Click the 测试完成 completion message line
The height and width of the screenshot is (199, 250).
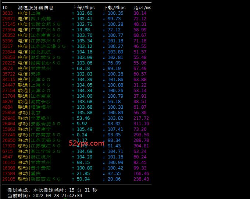52,190
